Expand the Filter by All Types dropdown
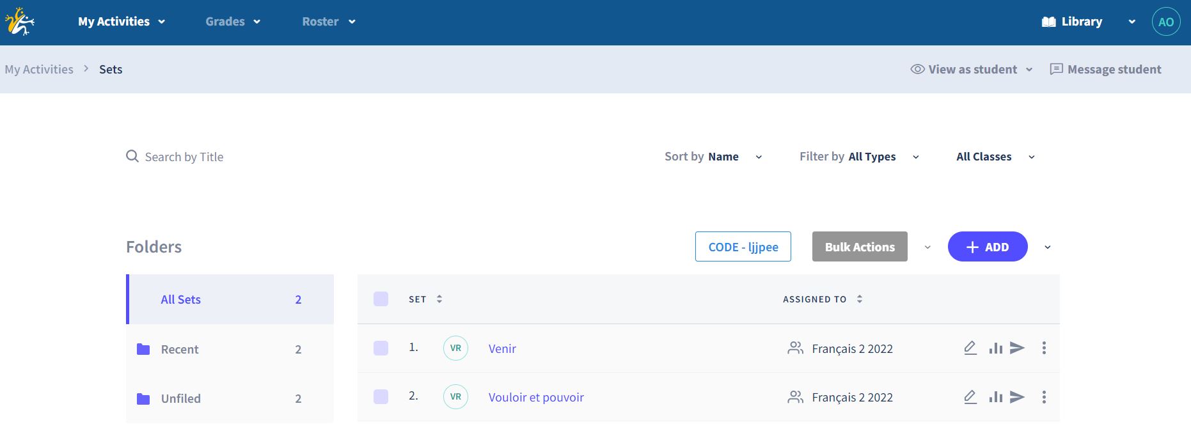 click(858, 157)
